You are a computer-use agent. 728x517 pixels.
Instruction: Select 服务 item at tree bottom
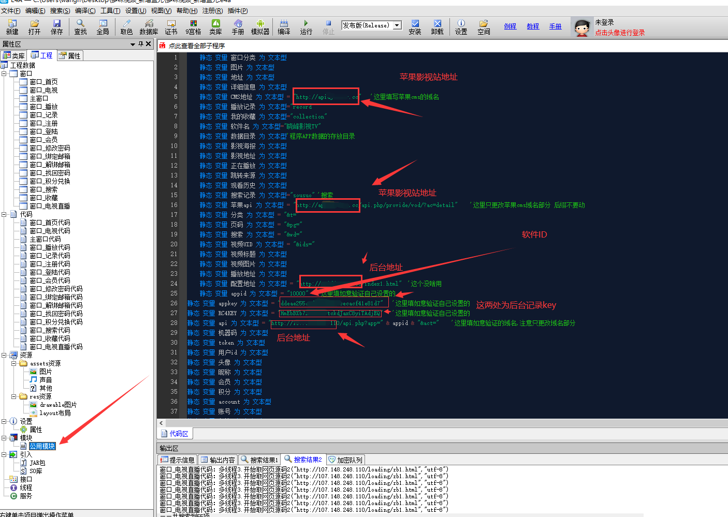[x=26, y=496]
